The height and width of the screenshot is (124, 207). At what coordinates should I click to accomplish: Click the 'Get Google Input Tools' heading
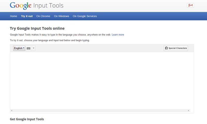27,119
